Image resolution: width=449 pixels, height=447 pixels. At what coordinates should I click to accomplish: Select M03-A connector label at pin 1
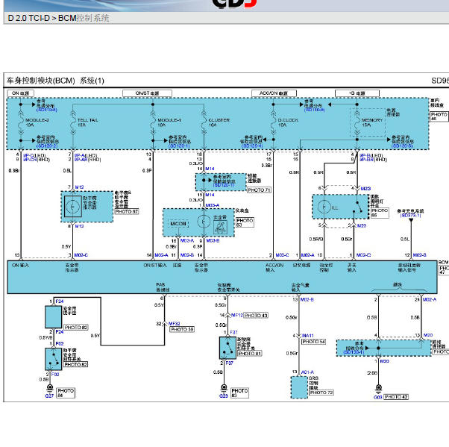click(213, 205)
